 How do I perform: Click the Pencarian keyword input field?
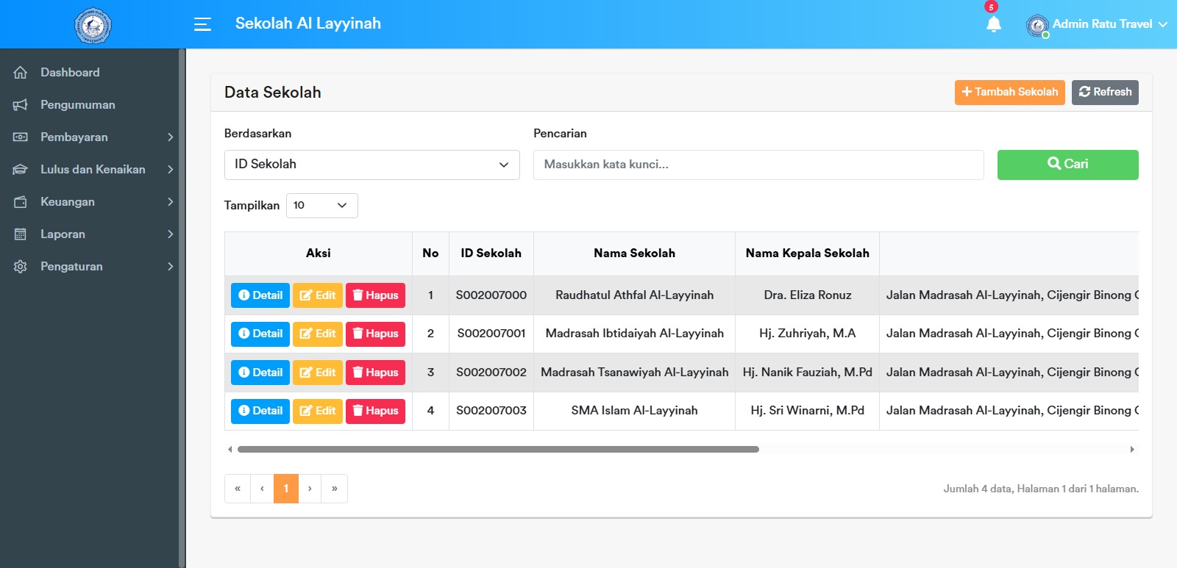click(758, 165)
